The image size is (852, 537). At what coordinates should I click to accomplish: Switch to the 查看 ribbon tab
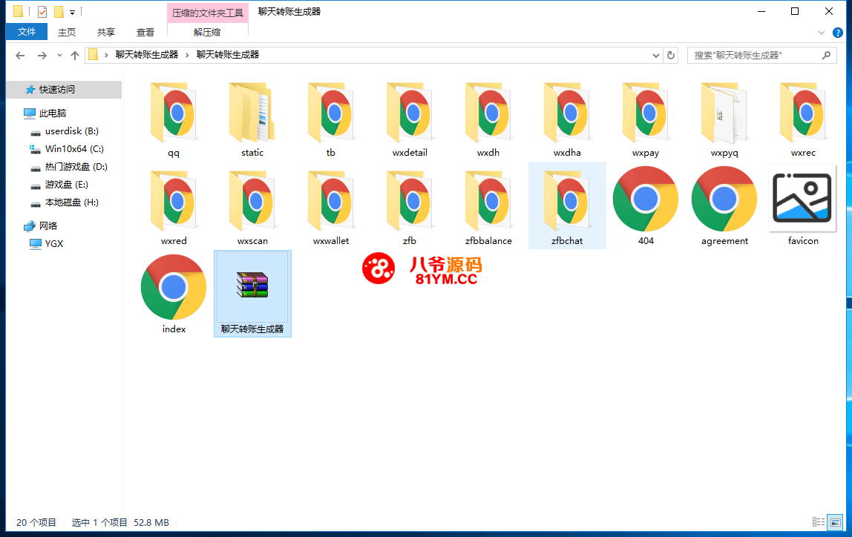145,32
